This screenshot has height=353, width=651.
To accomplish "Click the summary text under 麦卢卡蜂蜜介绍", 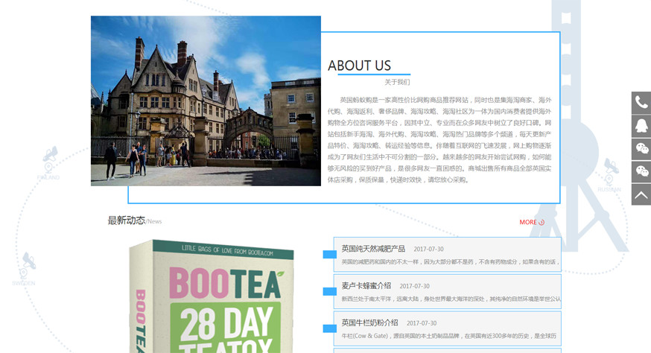I will pos(451,299).
